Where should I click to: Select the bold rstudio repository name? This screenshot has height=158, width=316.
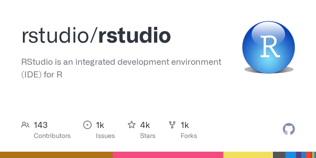[x=135, y=36]
